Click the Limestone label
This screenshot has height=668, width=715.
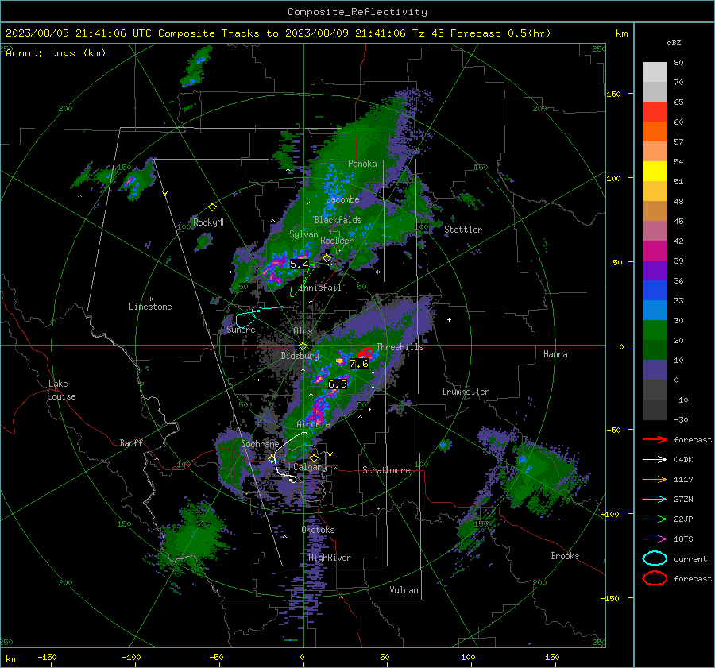(150, 307)
